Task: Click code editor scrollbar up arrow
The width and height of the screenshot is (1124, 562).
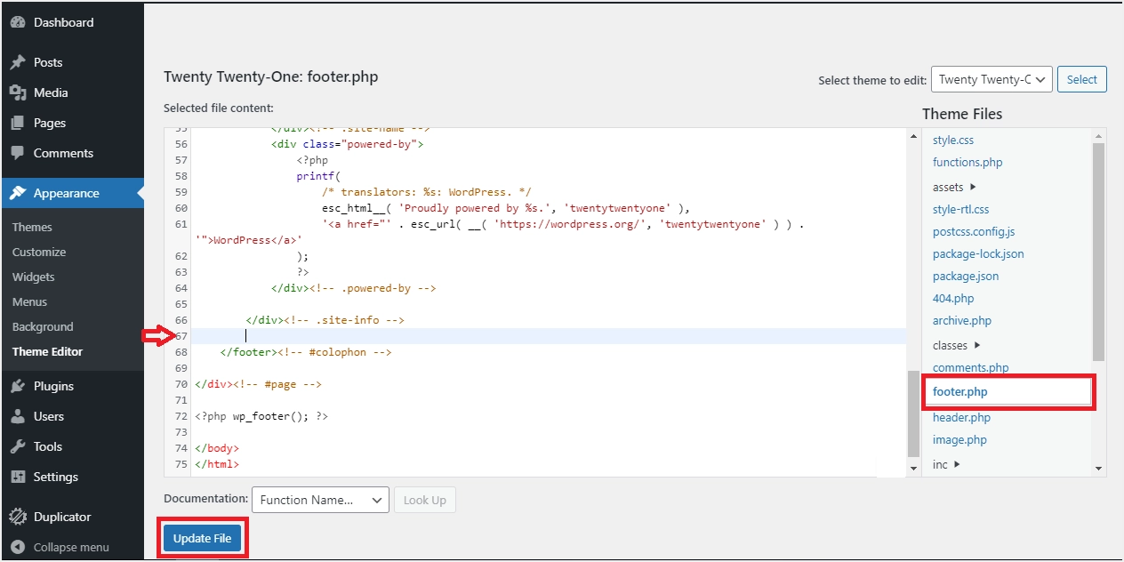Action: [x=913, y=136]
